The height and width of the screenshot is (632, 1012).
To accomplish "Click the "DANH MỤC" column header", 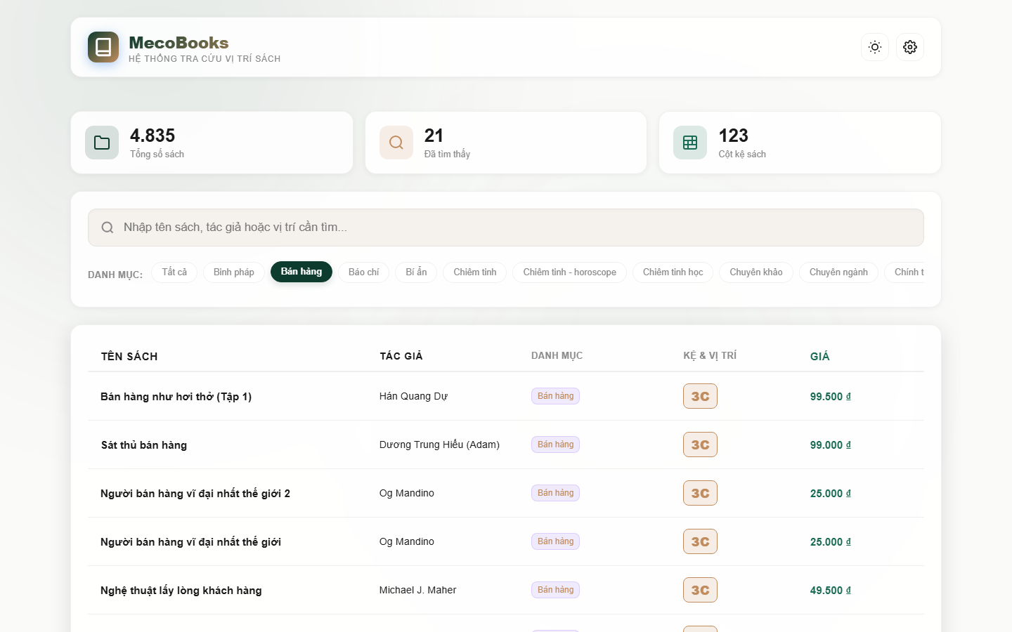I will point(557,356).
